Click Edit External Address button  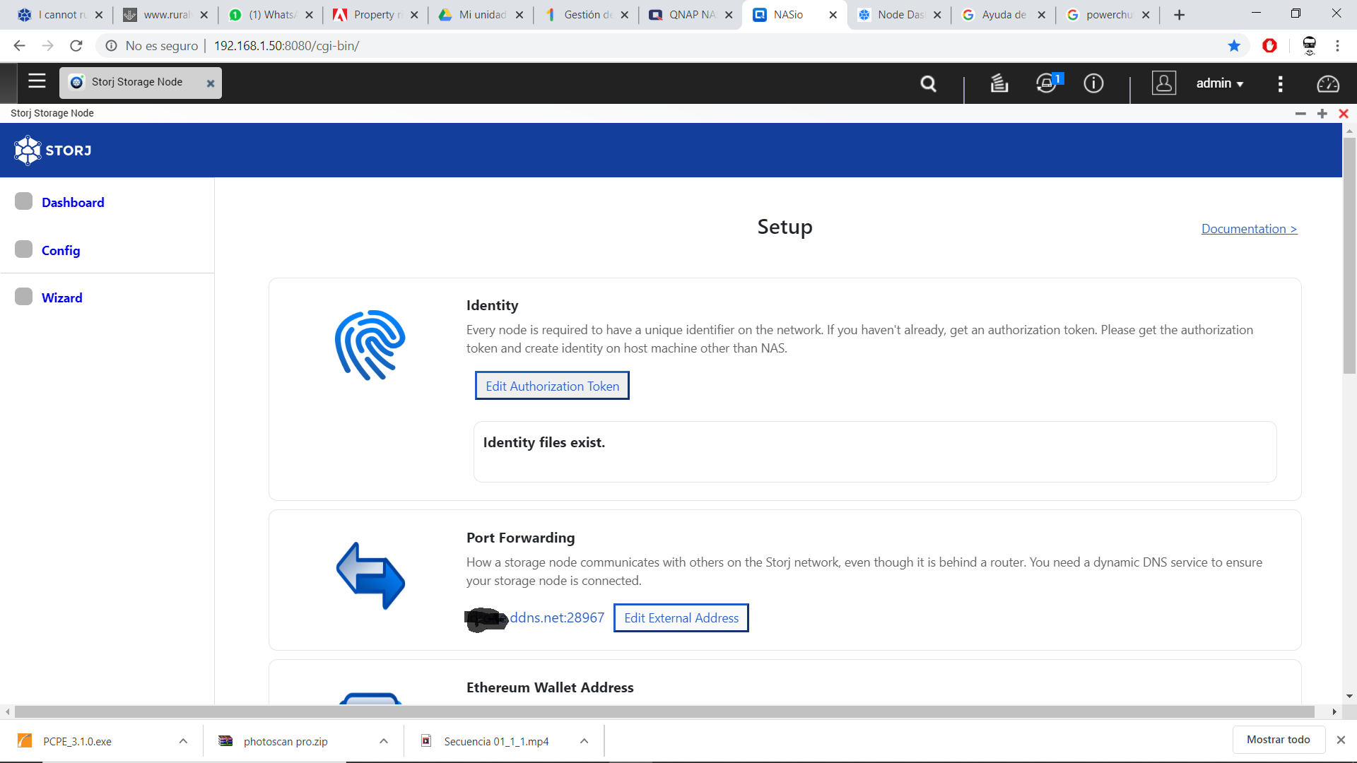click(681, 618)
